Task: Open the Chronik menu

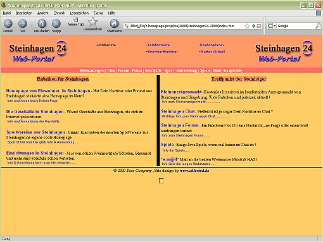Action: pyautogui.click(x=60, y=13)
